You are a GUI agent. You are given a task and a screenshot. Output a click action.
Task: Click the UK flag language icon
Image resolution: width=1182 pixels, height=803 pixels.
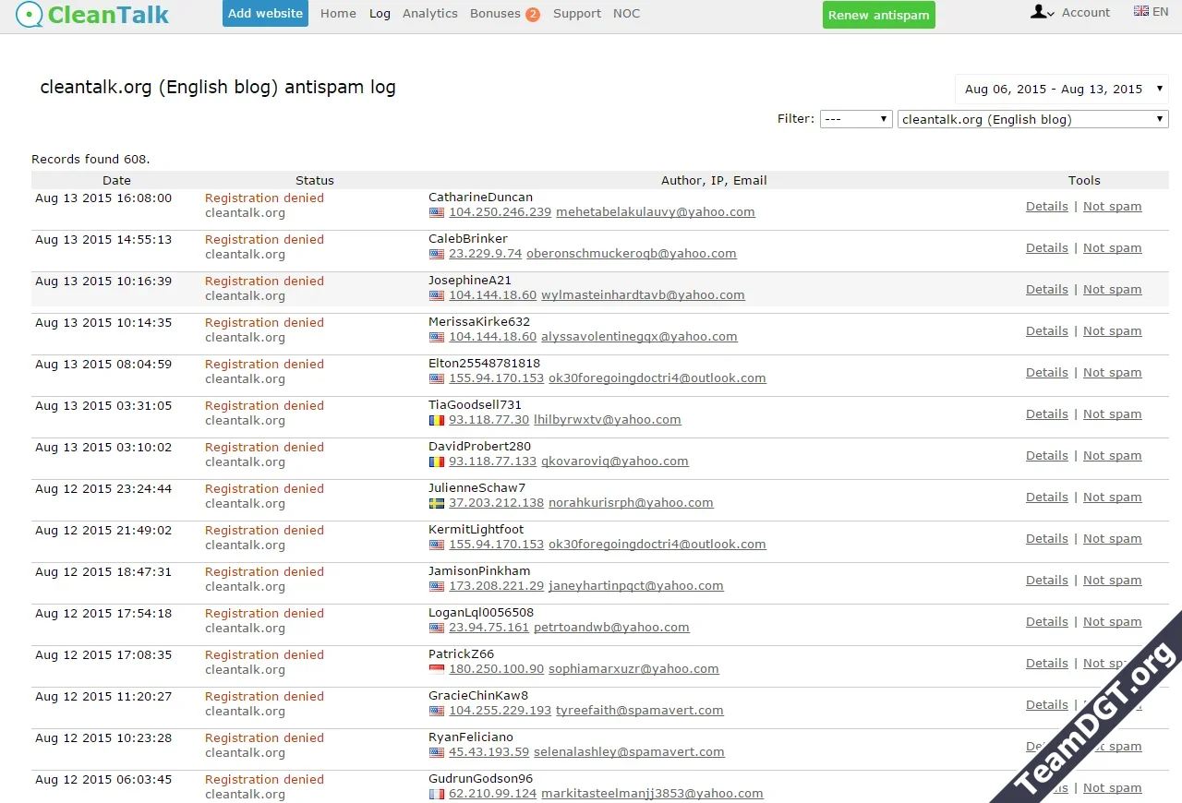pyautogui.click(x=1141, y=11)
